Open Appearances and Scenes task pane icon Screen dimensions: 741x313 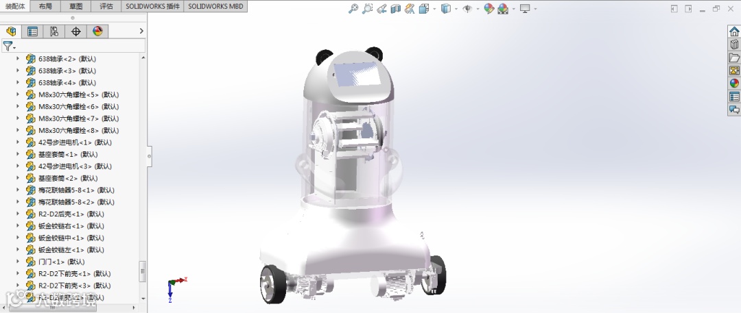click(x=734, y=84)
